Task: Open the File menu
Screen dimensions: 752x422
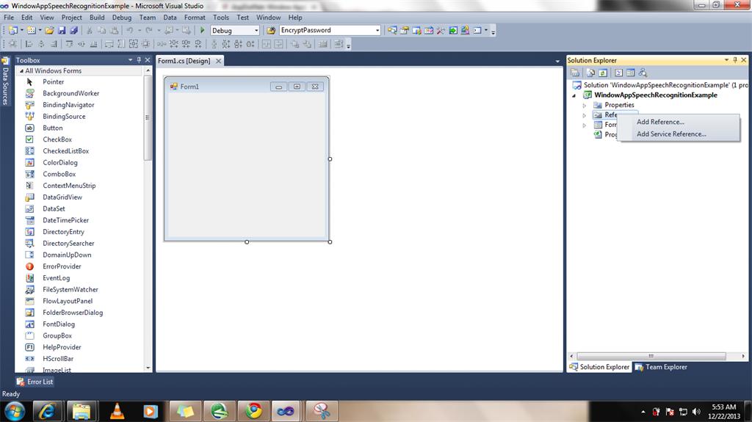Action: pyautogui.click(x=9, y=18)
